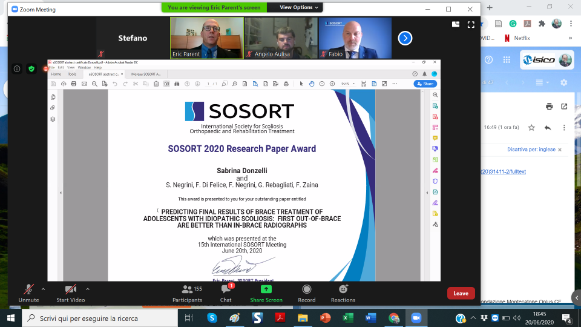The image size is (581, 327).
Task: Click the Grammarly extension icon in Chrome
Action: click(513, 24)
